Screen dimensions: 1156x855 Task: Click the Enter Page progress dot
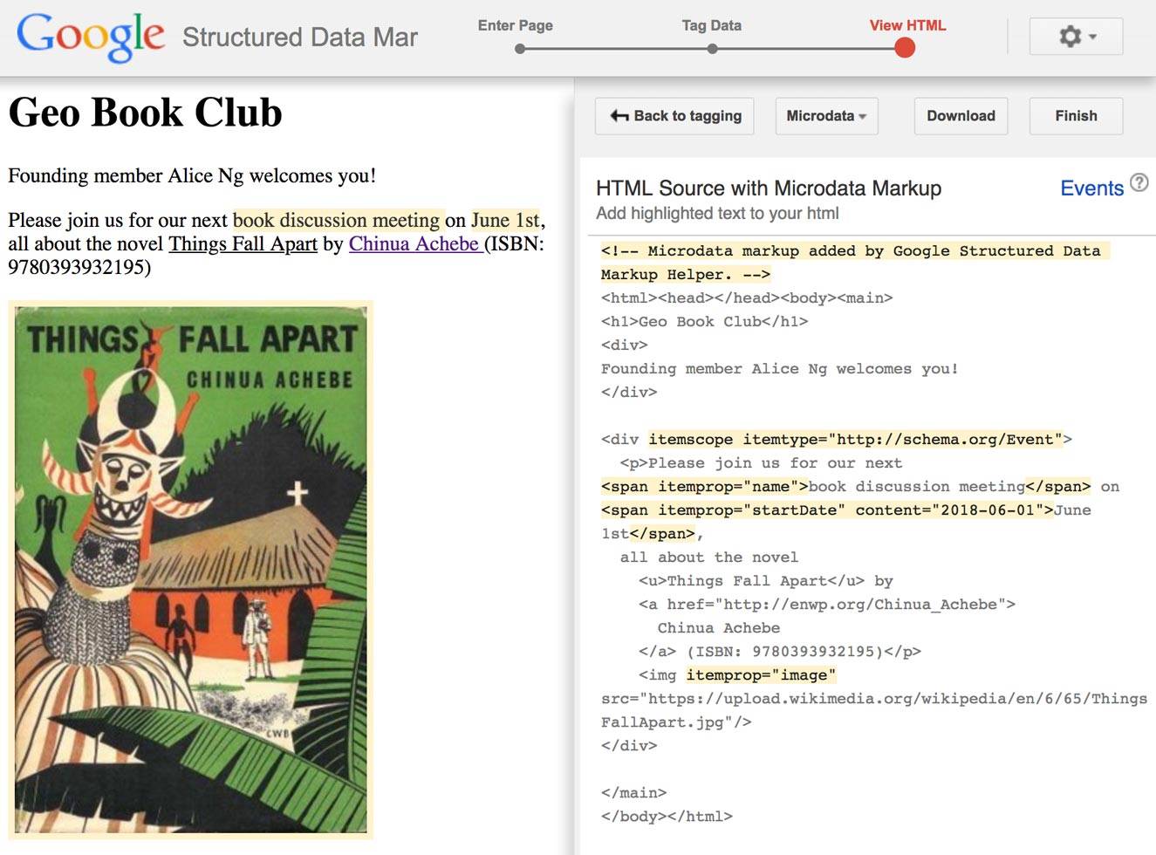click(520, 49)
